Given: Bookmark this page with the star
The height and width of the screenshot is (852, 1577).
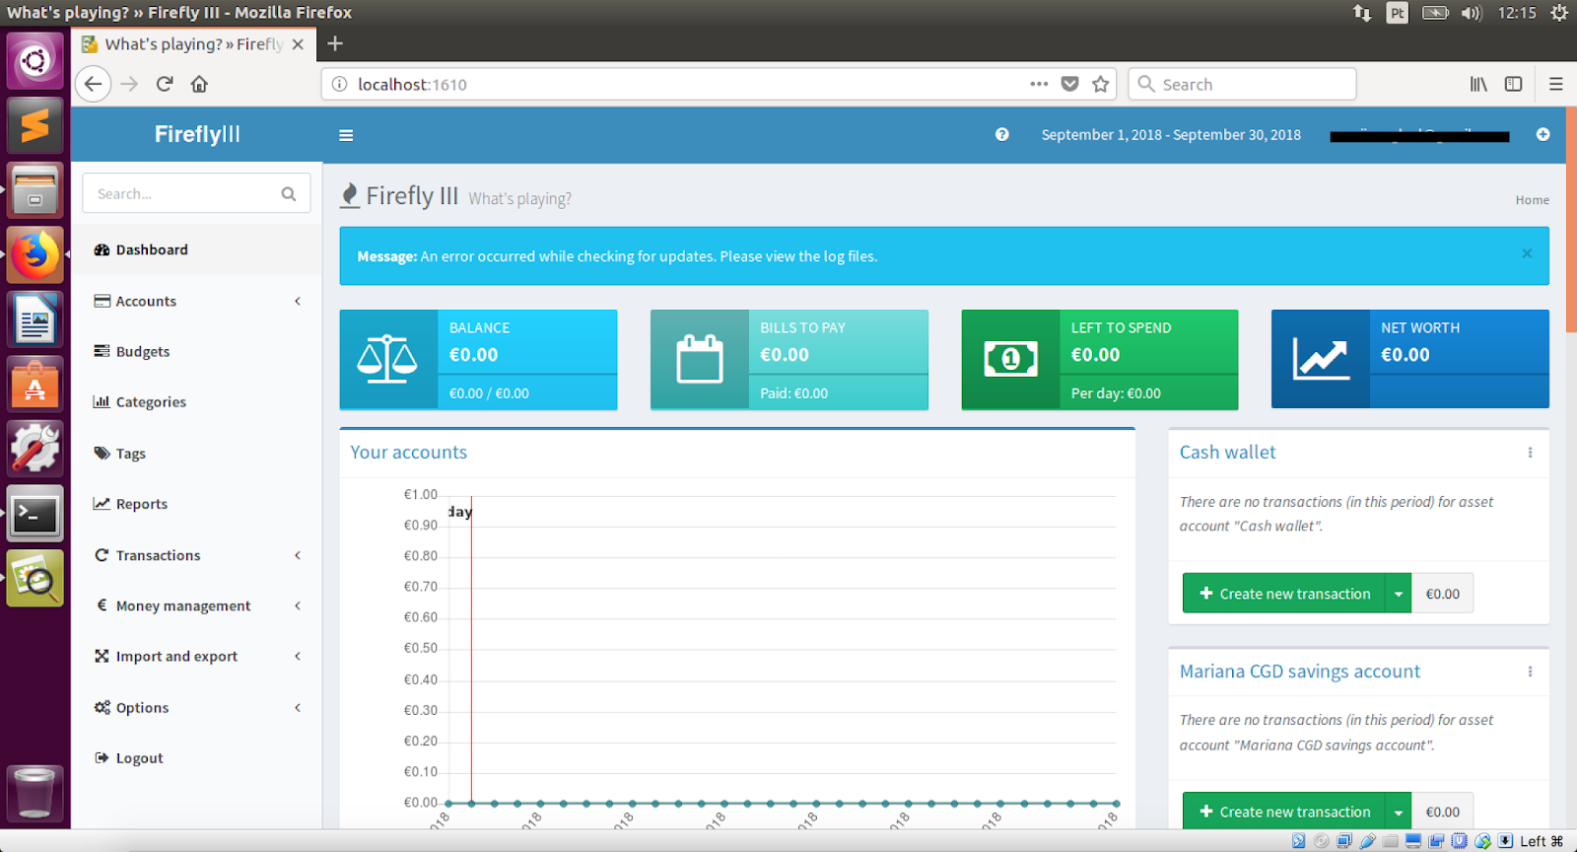Looking at the screenshot, I should [1101, 84].
